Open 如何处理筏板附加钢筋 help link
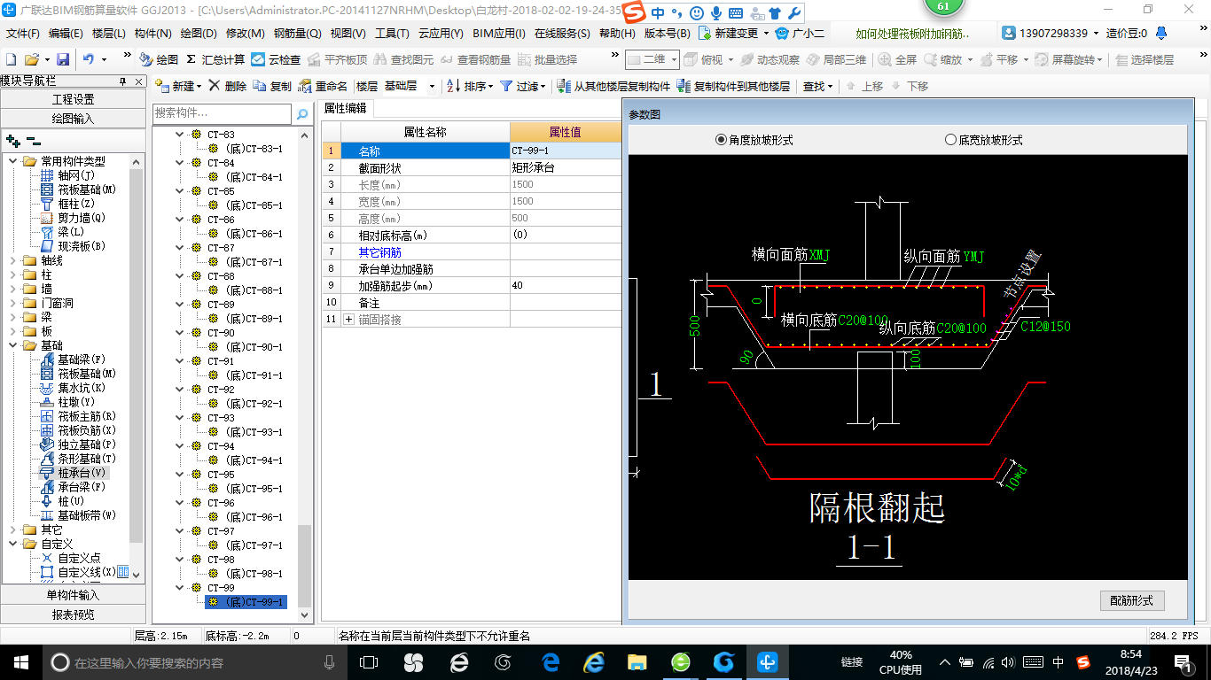Screen dimensions: 1211x680 (x=913, y=34)
